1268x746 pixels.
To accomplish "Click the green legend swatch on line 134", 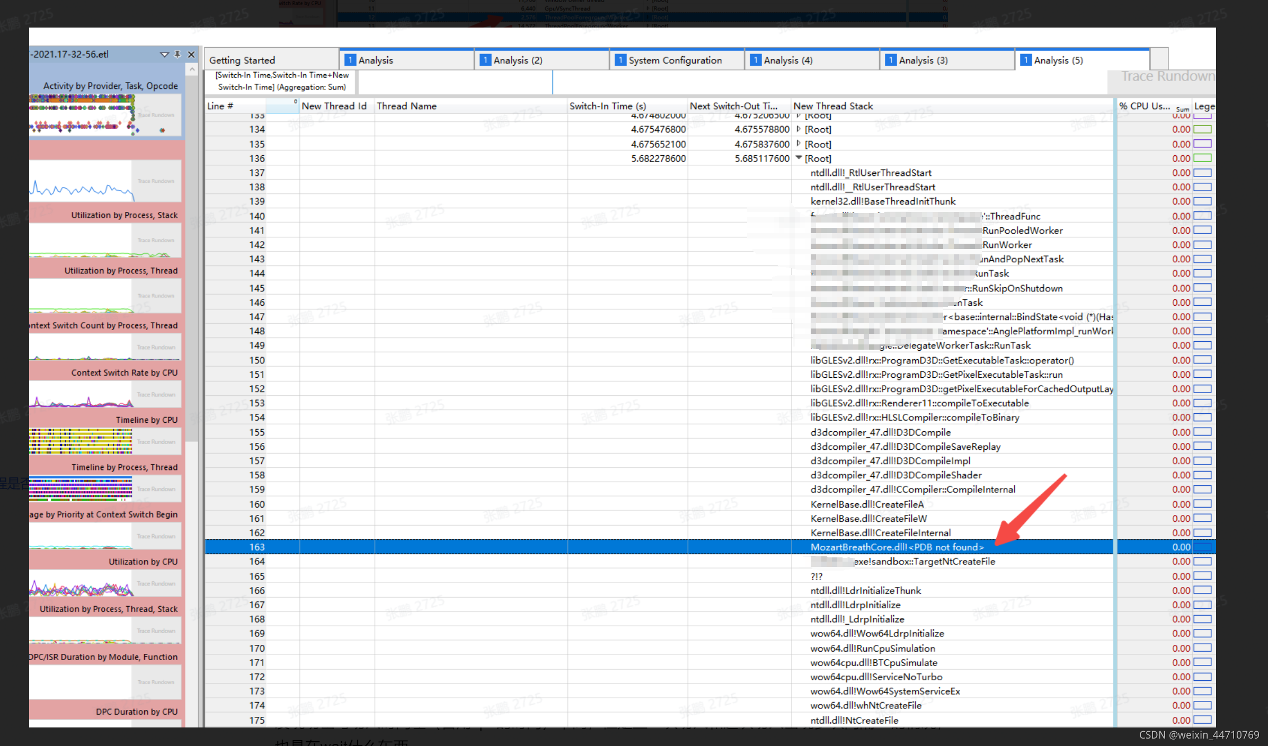I will click(x=1203, y=129).
